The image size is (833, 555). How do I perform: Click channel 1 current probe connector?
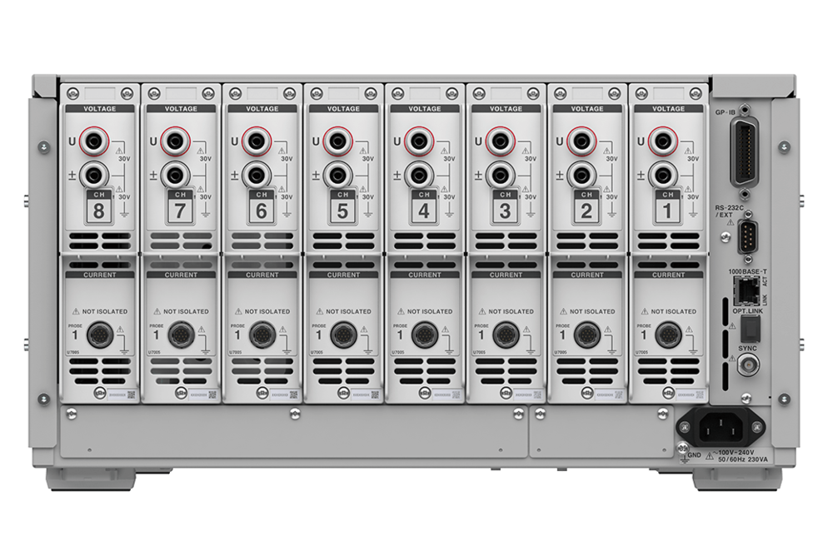click(667, 333)
